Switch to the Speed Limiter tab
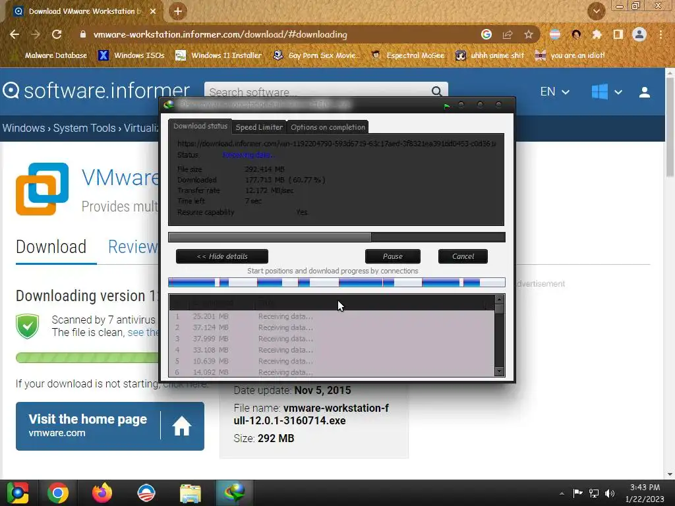Image resolution: width=675 pixels, height=506 pixels. tap(259, 127)
